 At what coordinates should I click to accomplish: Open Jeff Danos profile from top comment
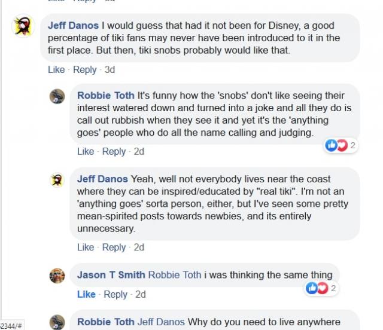click(x=73, y=26)
